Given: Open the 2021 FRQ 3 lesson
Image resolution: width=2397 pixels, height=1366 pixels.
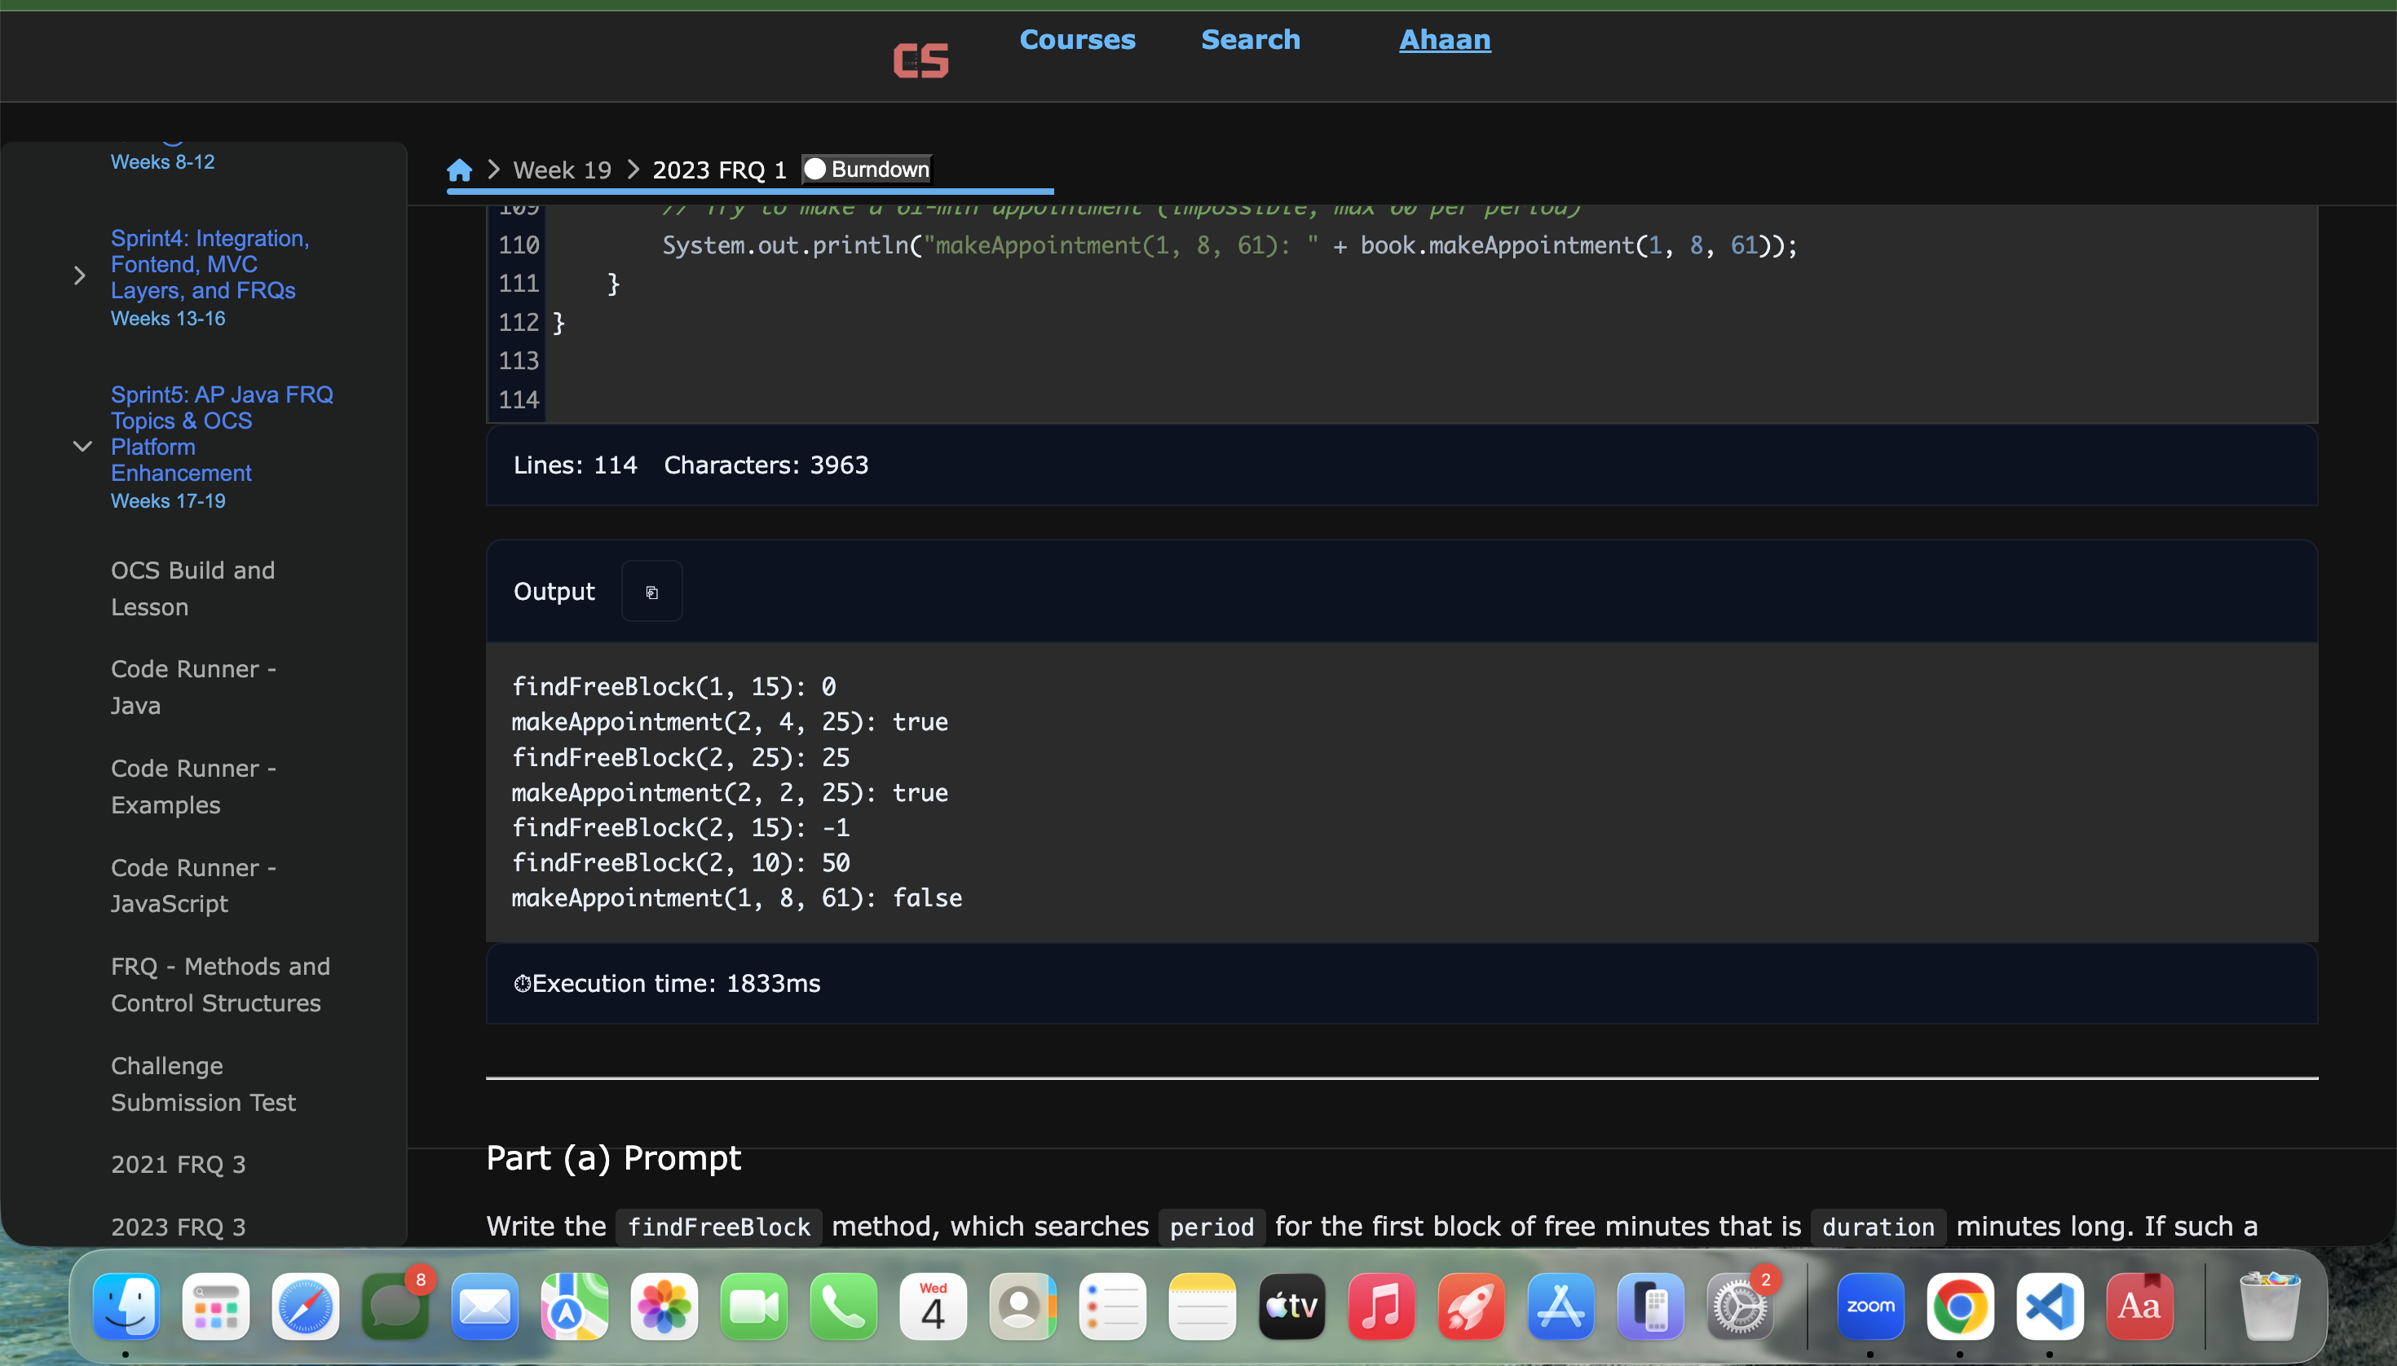Looking at the screenshot, I should pyautogui.click(x=179, y=1165).
